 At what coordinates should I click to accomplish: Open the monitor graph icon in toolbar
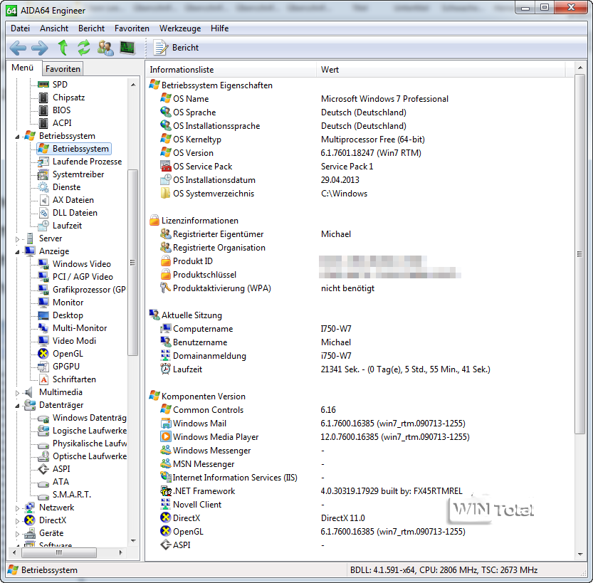pos(127,48)
